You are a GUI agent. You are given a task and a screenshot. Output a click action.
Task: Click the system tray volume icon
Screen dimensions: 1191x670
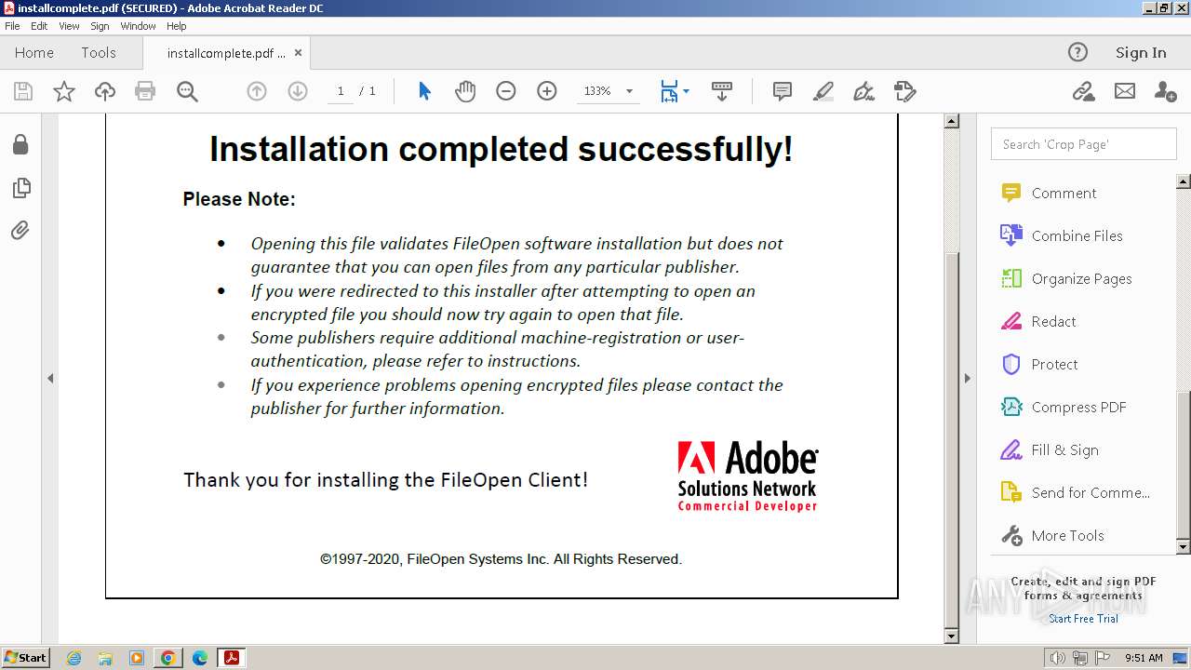(x=1058, y=658)
